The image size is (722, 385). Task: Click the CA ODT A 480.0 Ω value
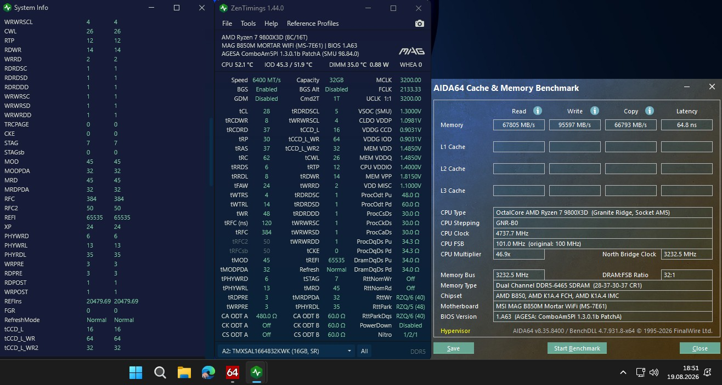pyautogui.click(x=266, y=316)
